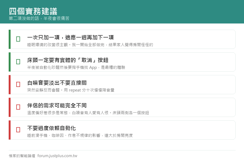
Task: Click the heading 不要過度依賴自動化
Action: click(x=52, y=128)
